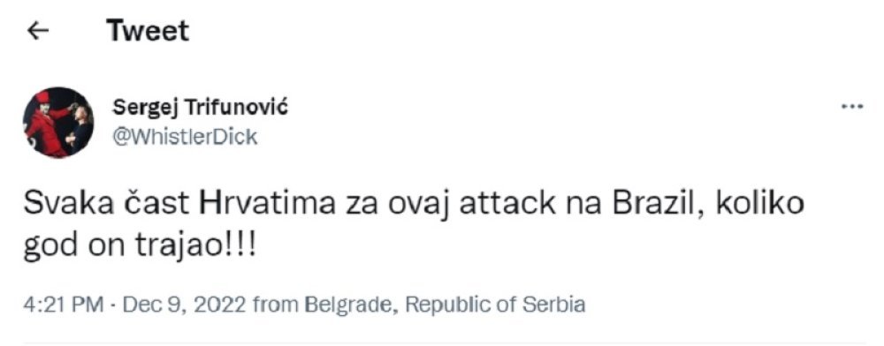Click the Tweet header title
884x346 pixels.
coord(149,31)
